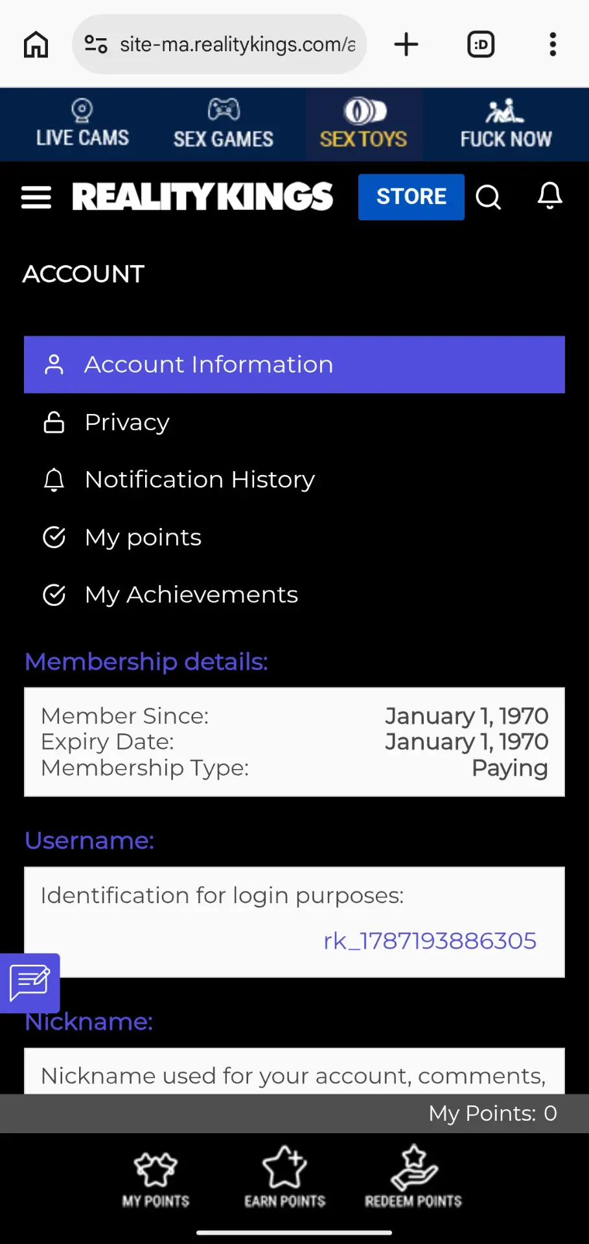View site info icon in address bar
Image resolution: width=589 pixels, height=1244 pixels.
tap(96, 44)
